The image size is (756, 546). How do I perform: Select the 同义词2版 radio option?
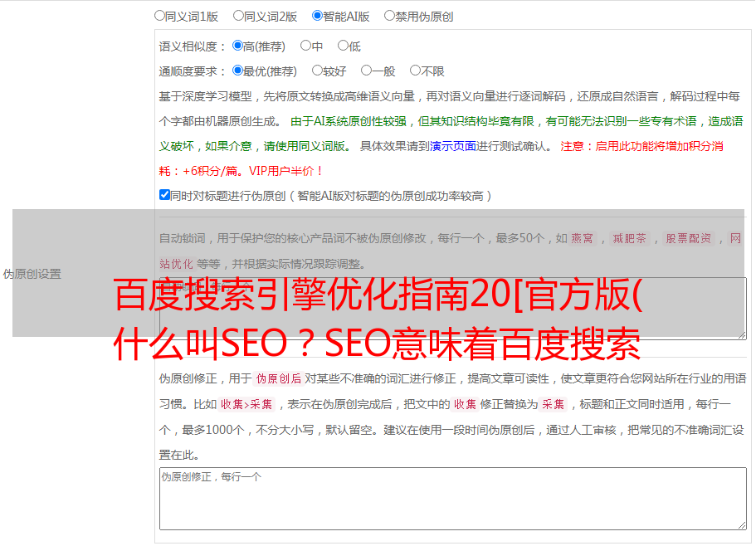coord(238,16)
